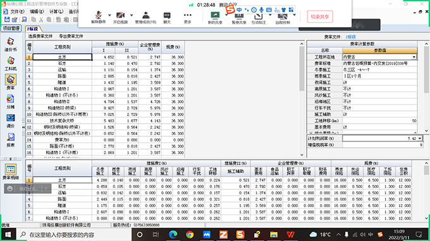Click the Task View taskbar icon
The height and width of the screenshot is (241, 430).
point(156,235)
